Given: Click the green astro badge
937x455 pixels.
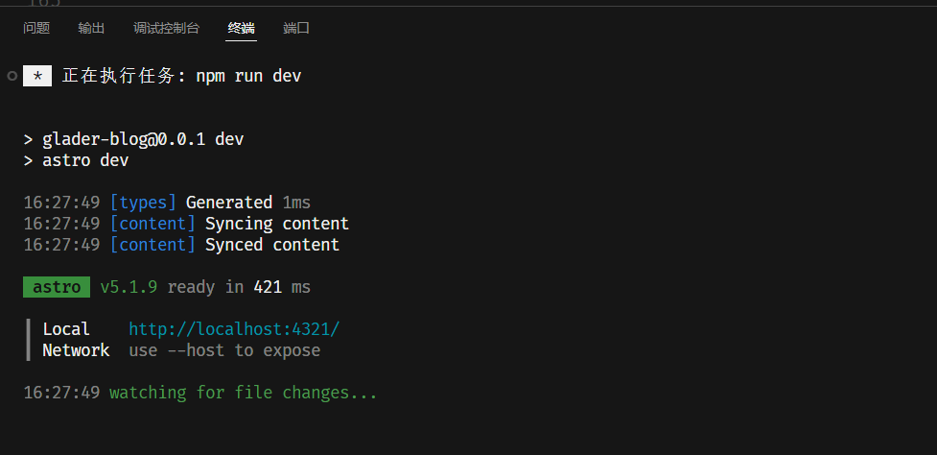Looking at the screenshot, I should click(x=57, y=287).
